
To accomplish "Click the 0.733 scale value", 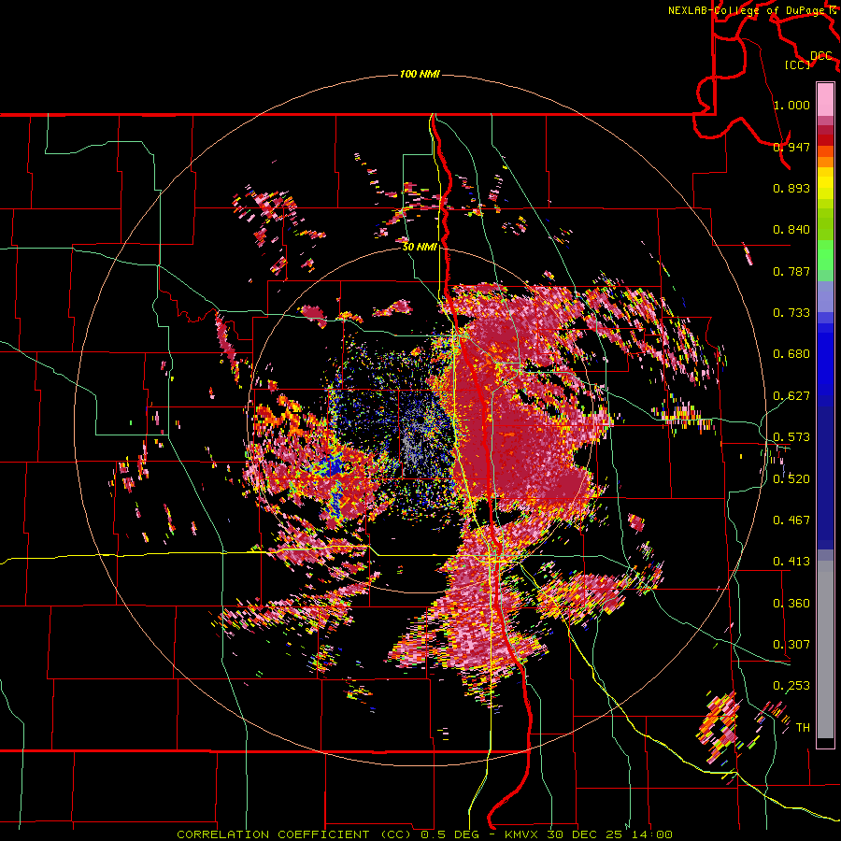I will pyautogui.click(x=791, y=313).
